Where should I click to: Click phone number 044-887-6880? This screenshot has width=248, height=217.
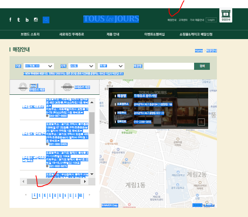click(x=58, y=116)
